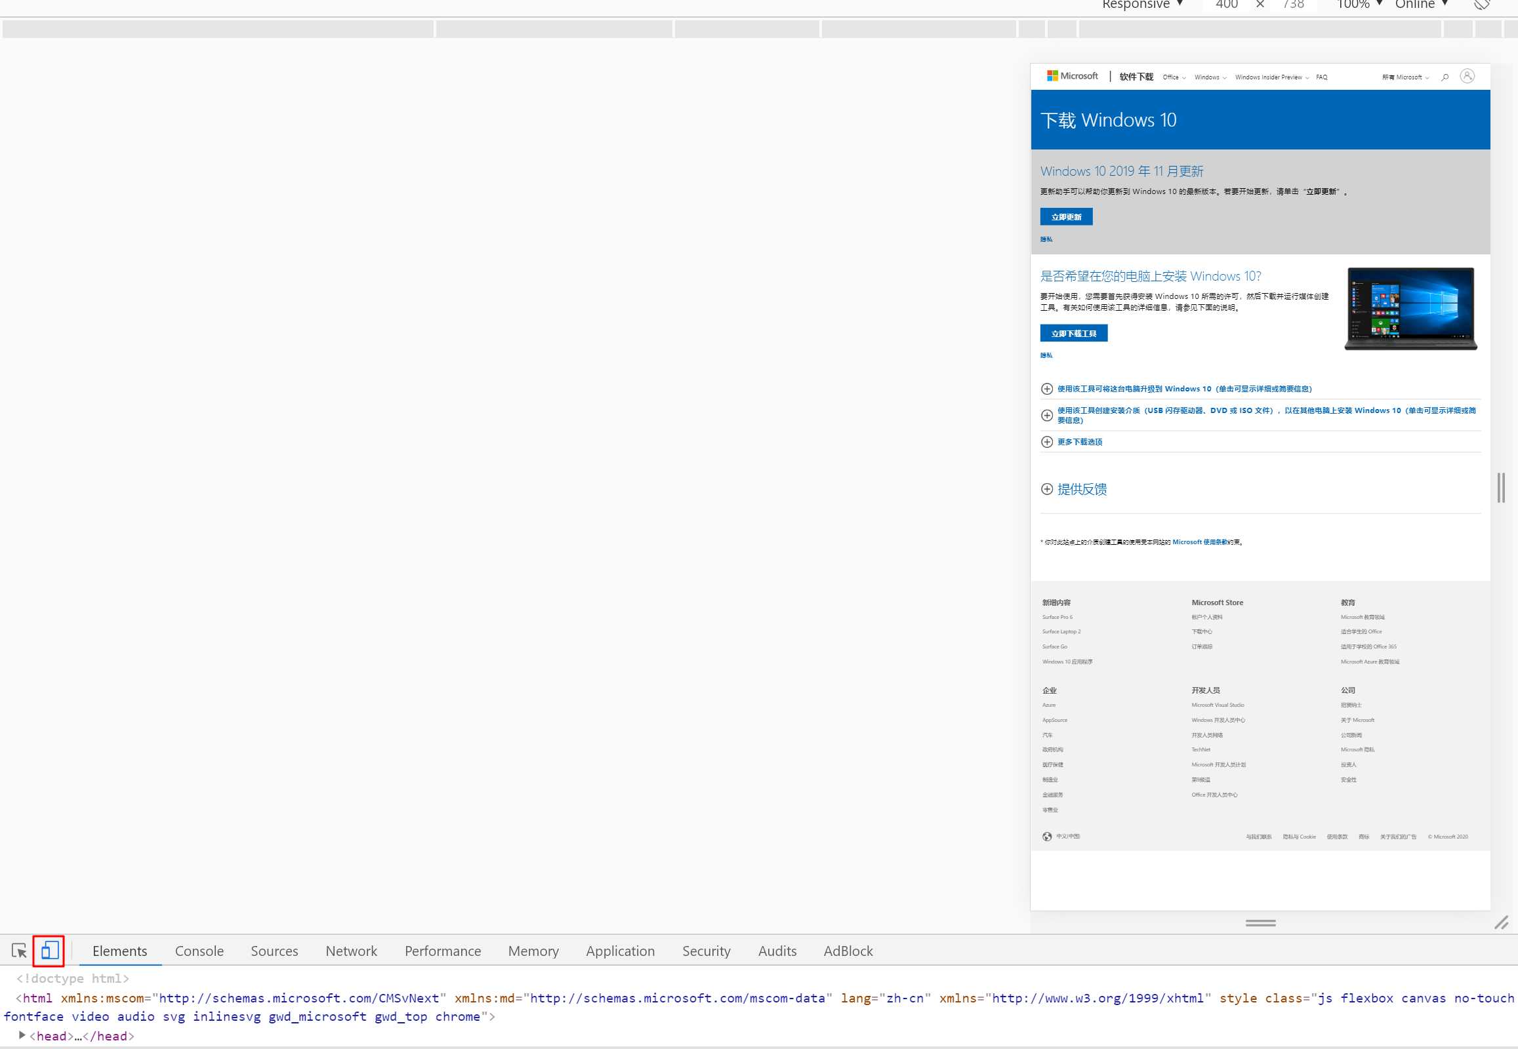Select the Memory tab
Screen dimensions: 1518x1049
533,951
